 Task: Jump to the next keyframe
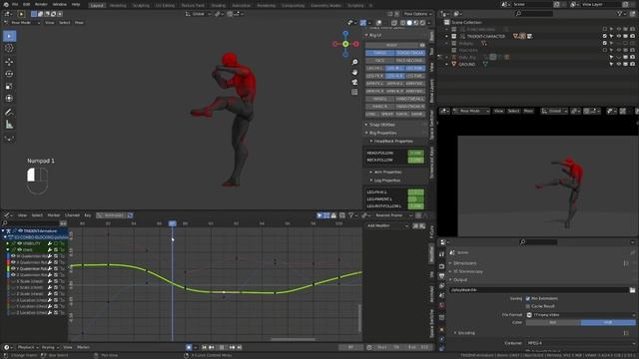coord(232,347)
